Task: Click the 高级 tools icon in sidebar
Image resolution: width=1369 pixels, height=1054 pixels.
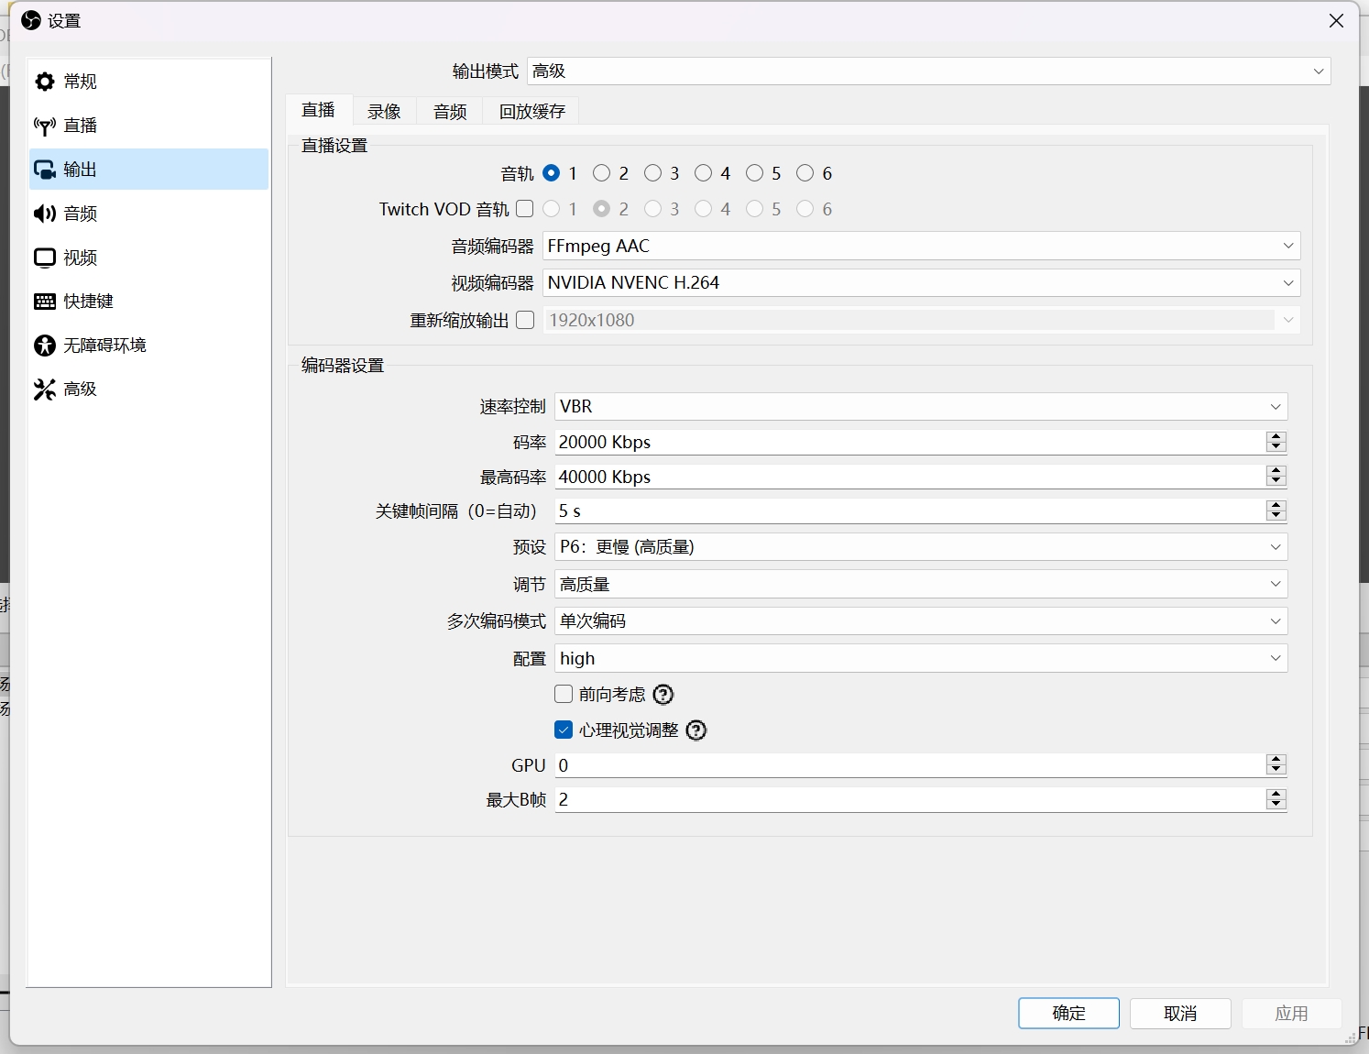Action: tap(44, 390)
